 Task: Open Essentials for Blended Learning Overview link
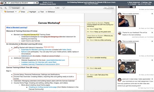click(x=37, y=50)
